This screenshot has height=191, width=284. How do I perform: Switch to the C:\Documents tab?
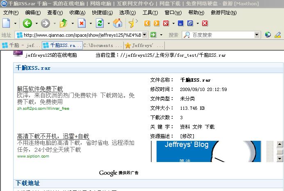coord(102,45)
